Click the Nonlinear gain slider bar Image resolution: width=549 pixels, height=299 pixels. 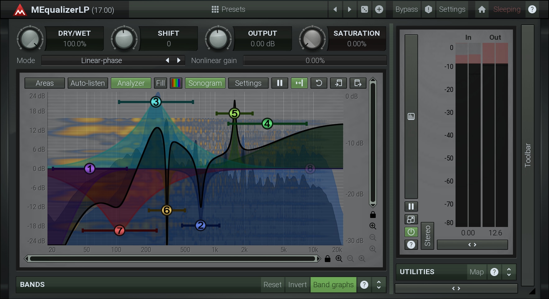[x=315, y=61]
